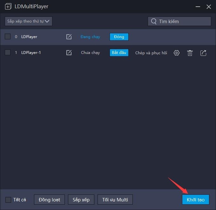Click the Đồng loạt button
216x210 pixels.
pos(49,200)
